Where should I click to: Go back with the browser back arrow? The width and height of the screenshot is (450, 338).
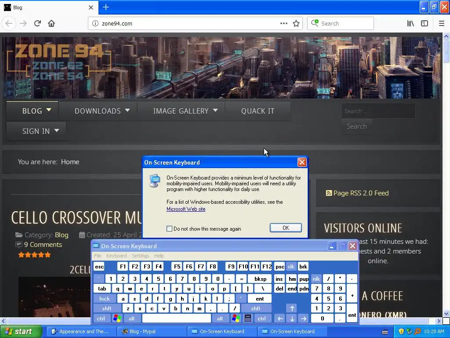click(x=9, y=23)
